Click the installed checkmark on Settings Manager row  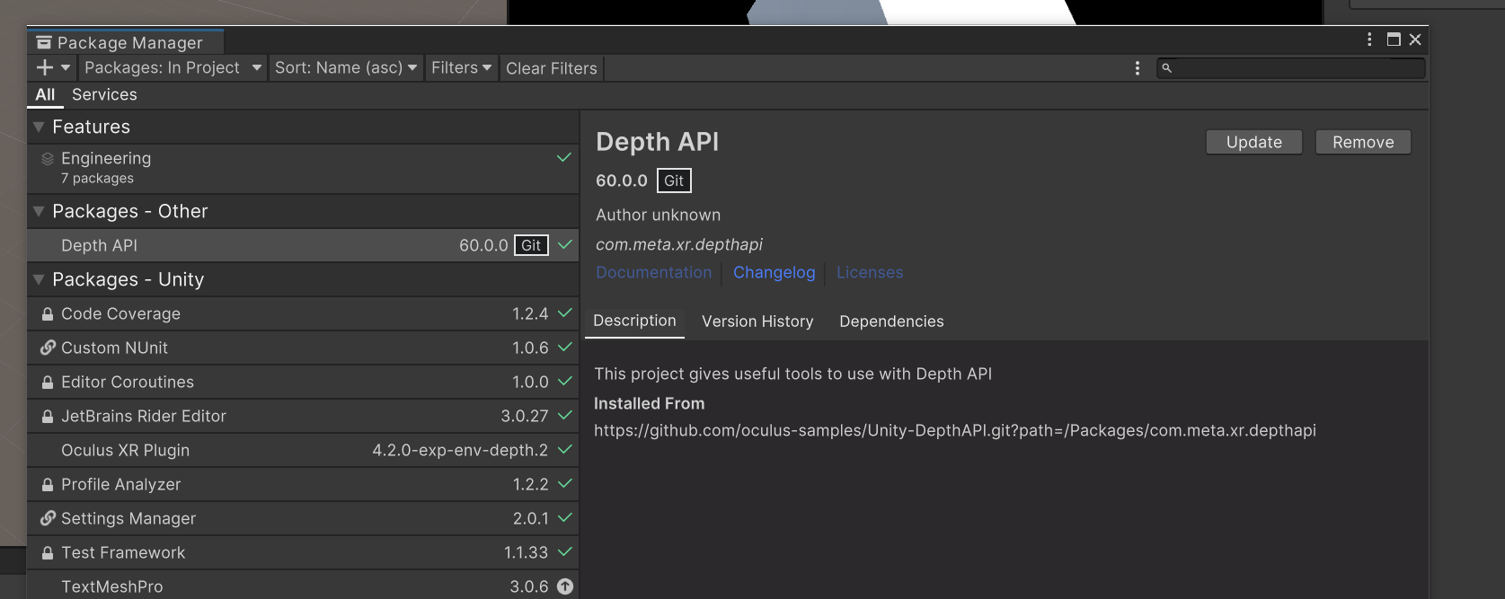(x=565, y=517)
